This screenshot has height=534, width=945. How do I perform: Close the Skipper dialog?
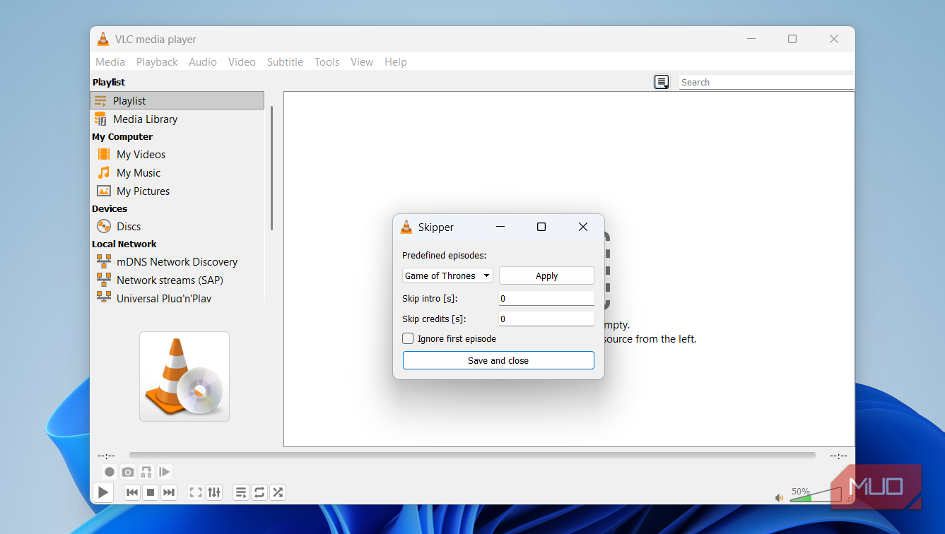[x=583, y=227]
